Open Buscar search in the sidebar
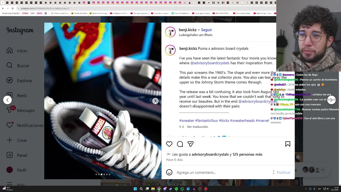The image size is (341, 192). click(x=18, y=66)
